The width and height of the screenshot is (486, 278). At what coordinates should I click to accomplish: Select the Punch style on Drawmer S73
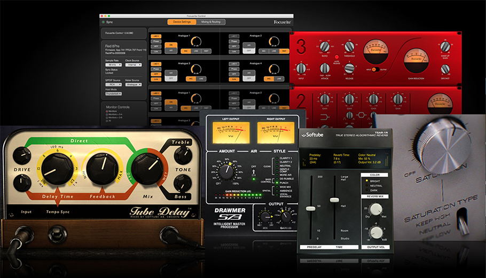coord(281,182)
